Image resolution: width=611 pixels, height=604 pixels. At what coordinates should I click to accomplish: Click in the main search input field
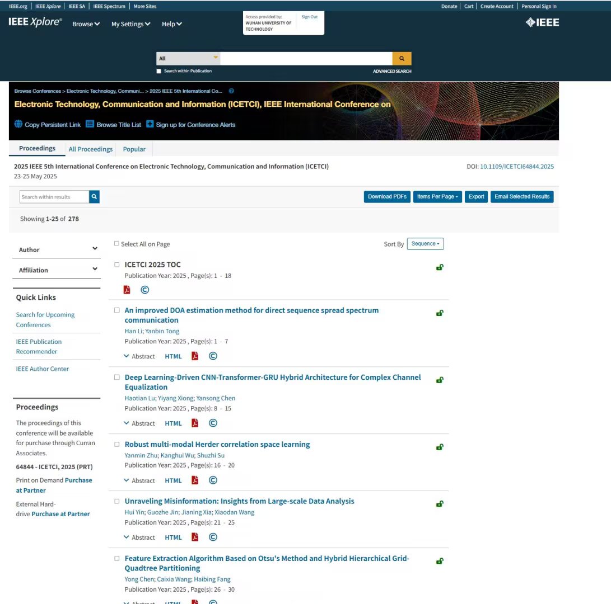pyautogui.click(x=306, y=58)
